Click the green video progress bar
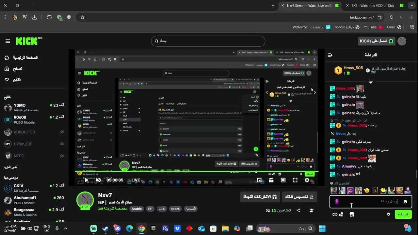 (x=197, y=171)
